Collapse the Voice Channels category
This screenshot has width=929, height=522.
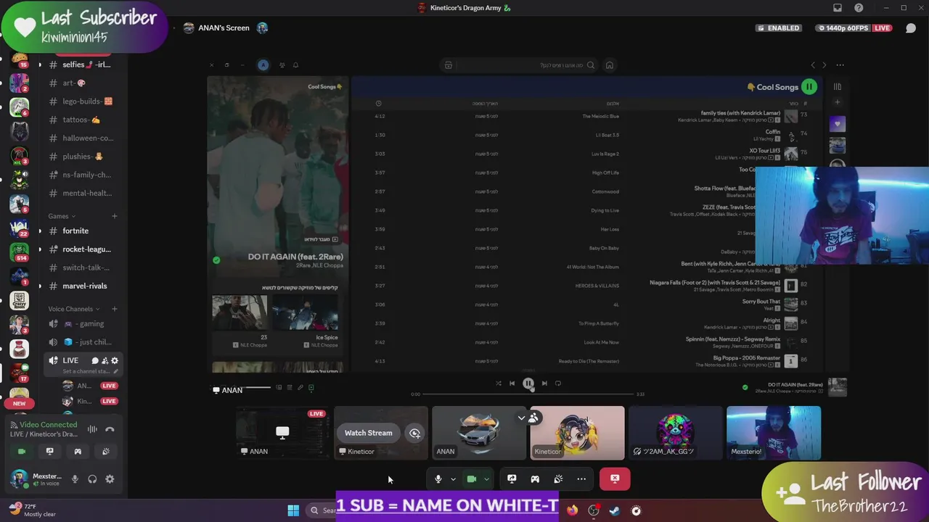click(x=73, y=309)
